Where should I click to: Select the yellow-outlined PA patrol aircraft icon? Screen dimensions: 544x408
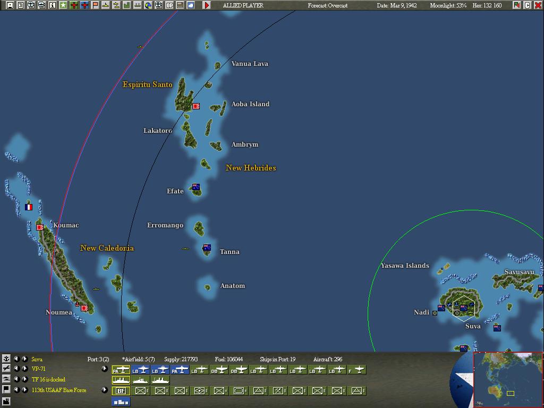pos(121,370)
